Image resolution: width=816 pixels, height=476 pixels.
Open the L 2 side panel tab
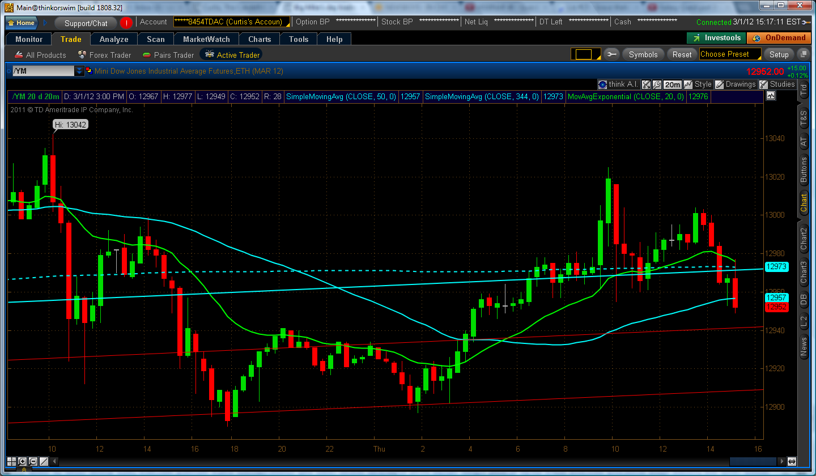pyautogui.click(x=804, y=322)
